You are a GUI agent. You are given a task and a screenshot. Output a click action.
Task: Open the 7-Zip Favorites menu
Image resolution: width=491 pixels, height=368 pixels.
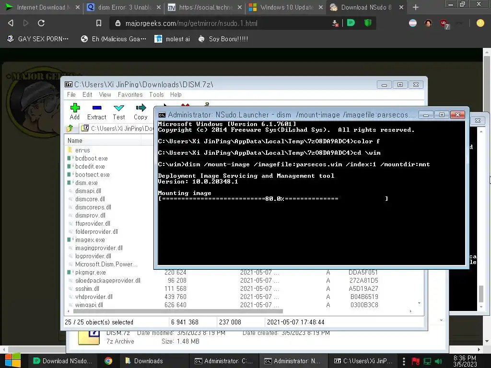pyautogui.click(x=130, y=94)
